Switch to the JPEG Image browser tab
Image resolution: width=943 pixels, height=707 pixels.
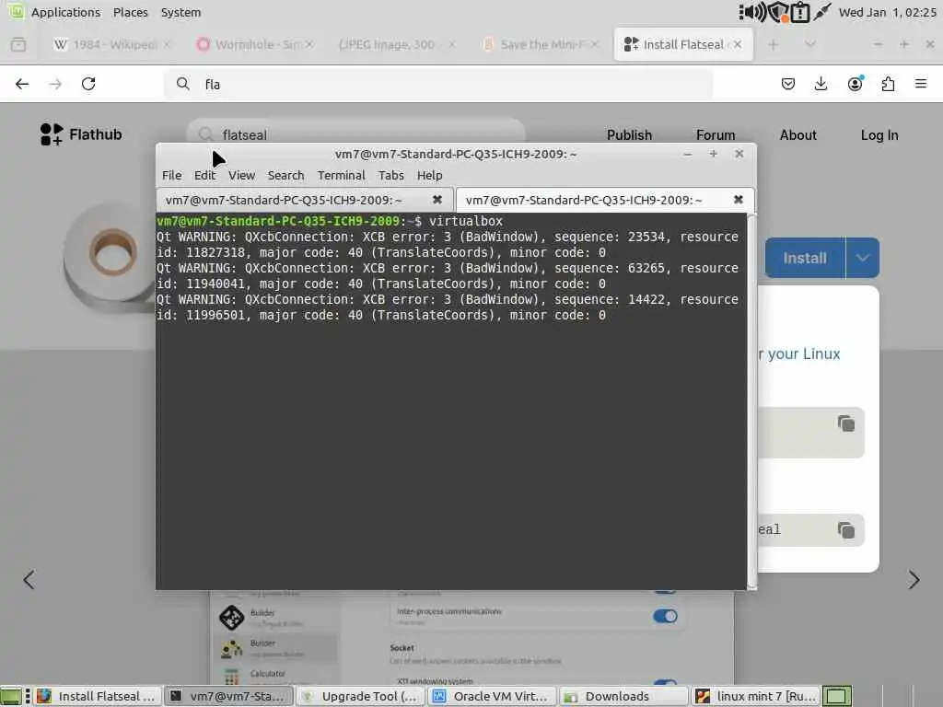[397, 44]
